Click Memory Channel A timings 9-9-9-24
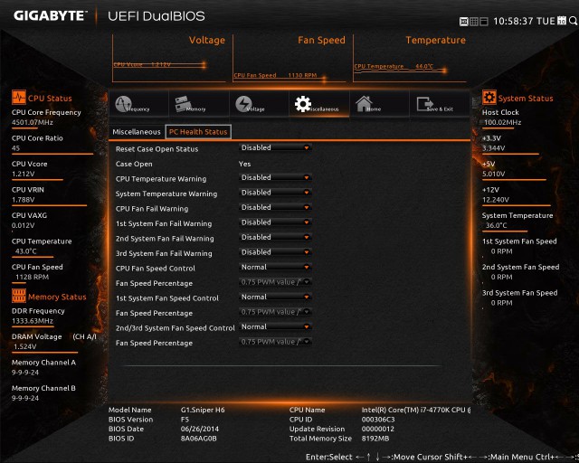This screenshot has height=463, width=579. pos(25,373)
